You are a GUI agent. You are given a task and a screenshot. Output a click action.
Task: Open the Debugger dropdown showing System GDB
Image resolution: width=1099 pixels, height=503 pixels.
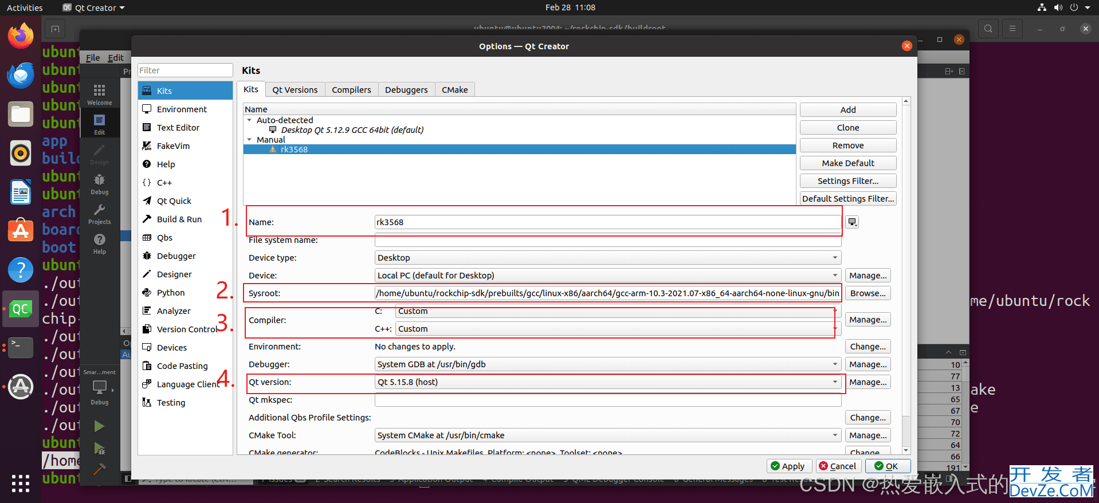click(608, 364)
